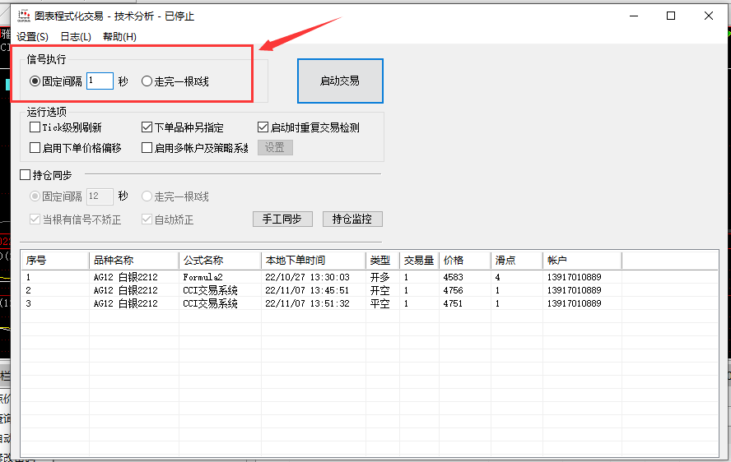
Task: Sort by 帐户 column header
Action: (582, 261)
